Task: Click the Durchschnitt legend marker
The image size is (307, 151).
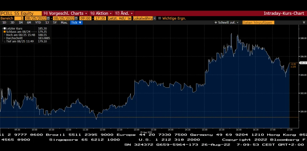Action: tap(5, 38)
